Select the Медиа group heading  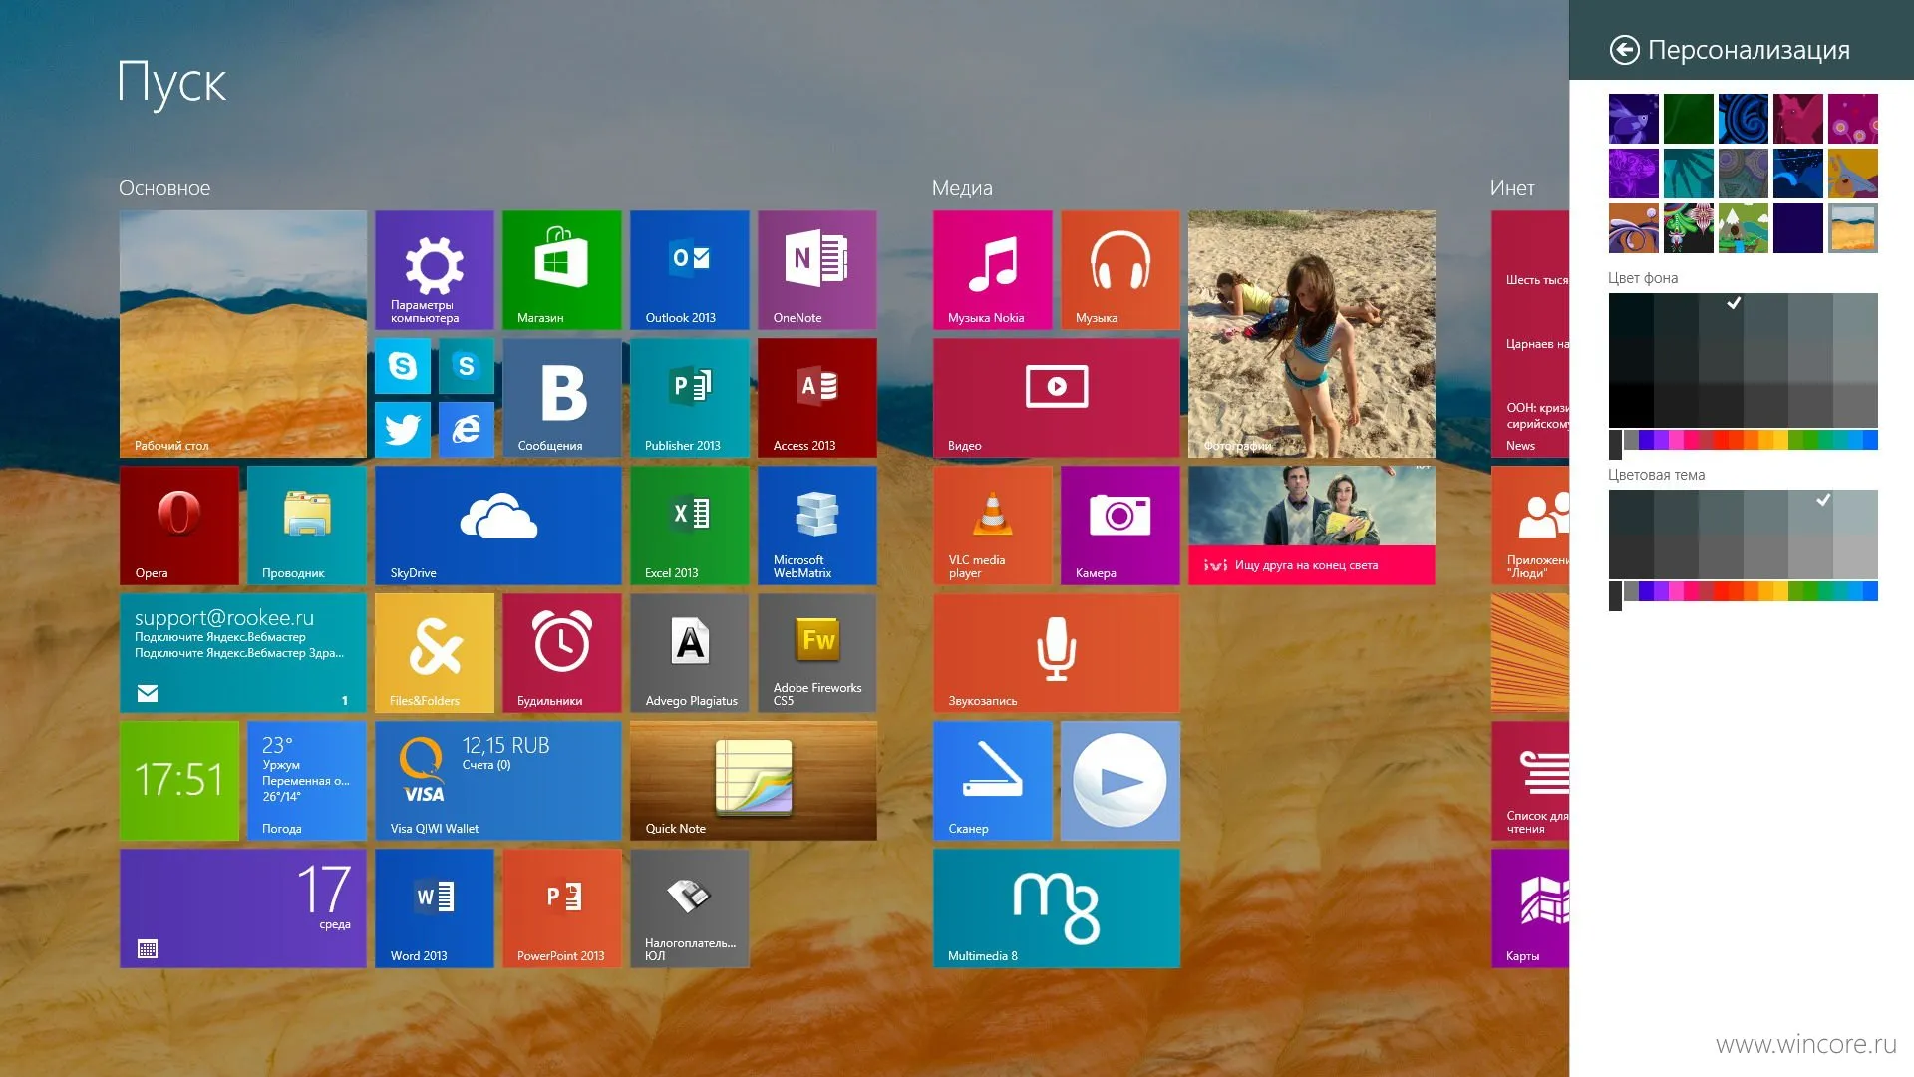(x=962, y=188)
